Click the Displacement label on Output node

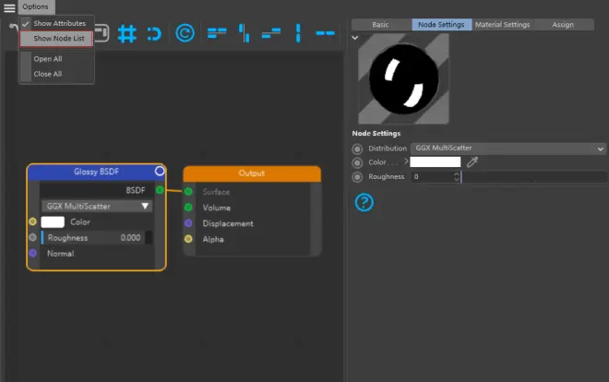[228, 223]
